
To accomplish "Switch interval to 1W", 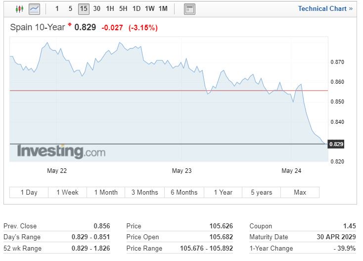I will click(149, 9).
